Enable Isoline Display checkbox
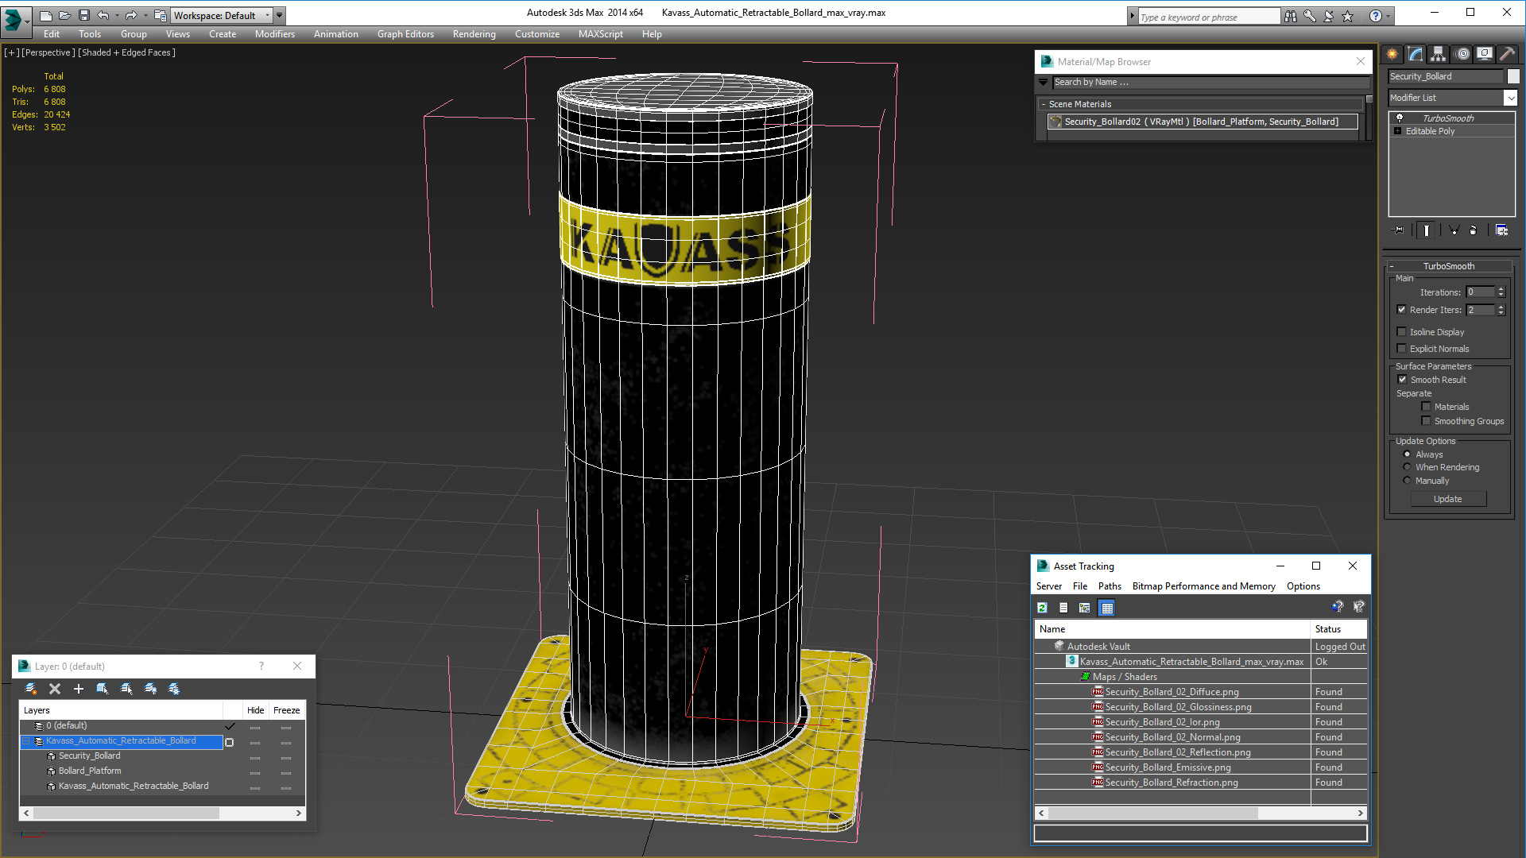Image resolution: width=1526 pixels, height=858 pixels. click(1401, 332)
